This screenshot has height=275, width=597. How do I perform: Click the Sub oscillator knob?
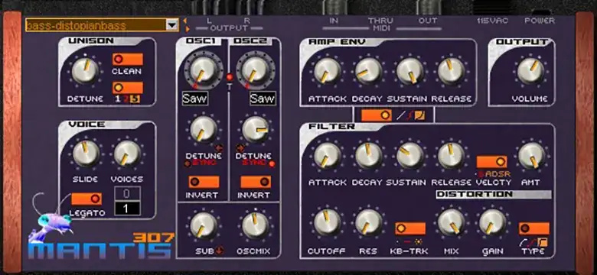(x=204, y=225)
